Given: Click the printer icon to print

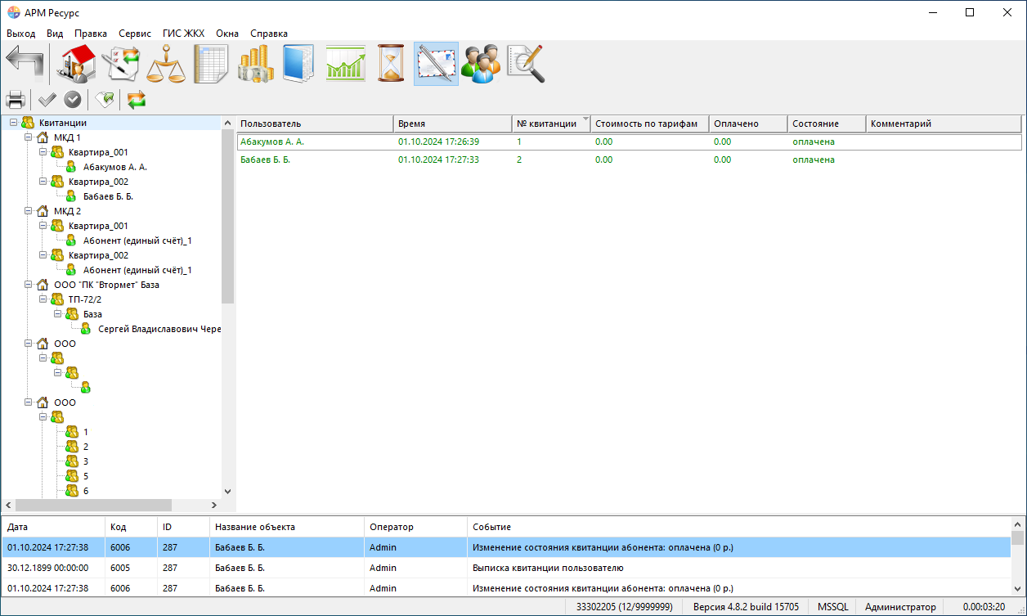Looking at the screenshot, I should [16, 100].
